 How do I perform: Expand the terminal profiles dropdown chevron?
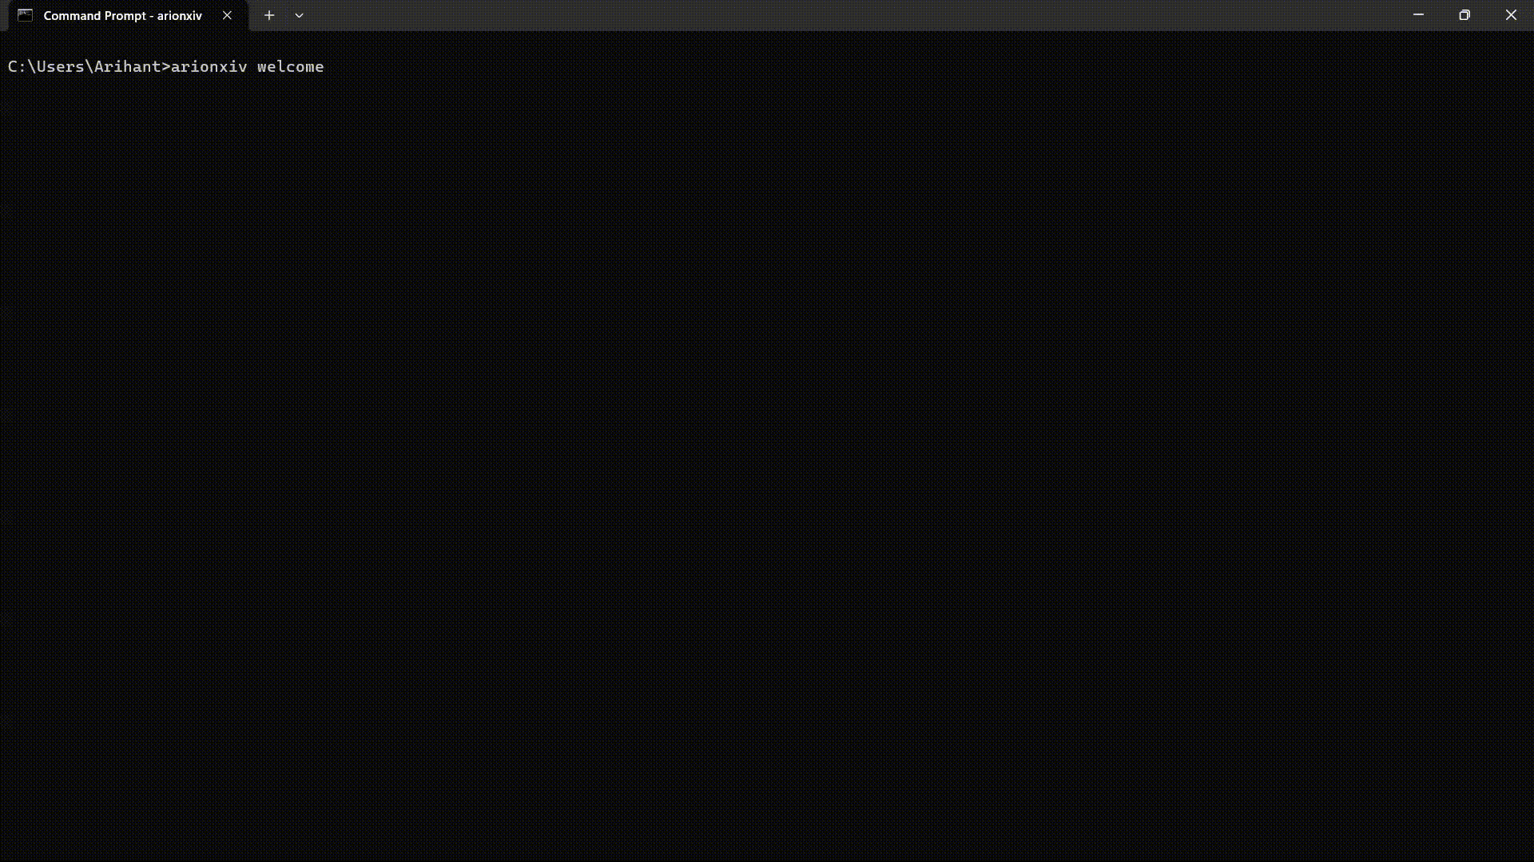coord(299,15)
